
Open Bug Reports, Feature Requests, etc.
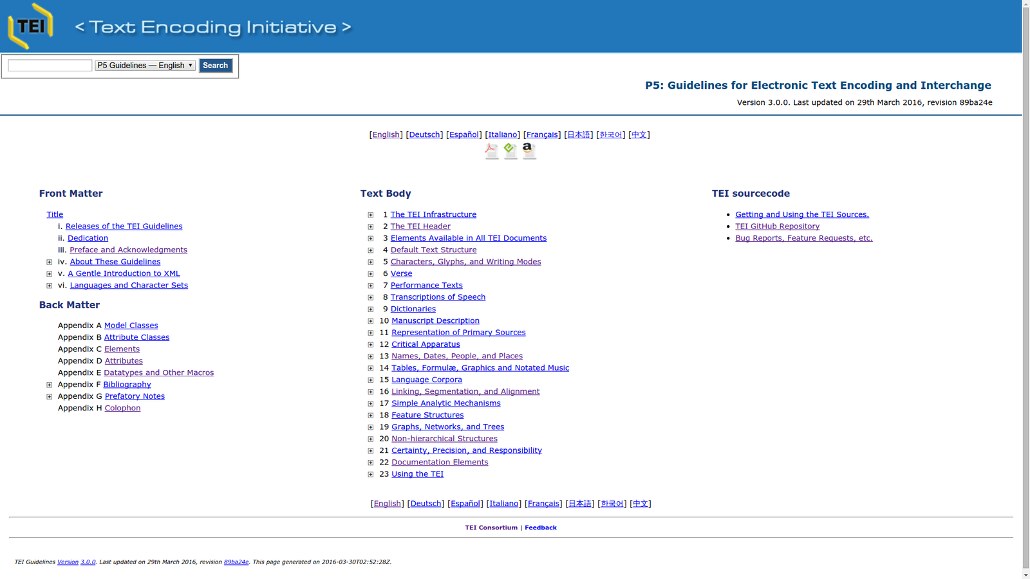tap(804, 238)
